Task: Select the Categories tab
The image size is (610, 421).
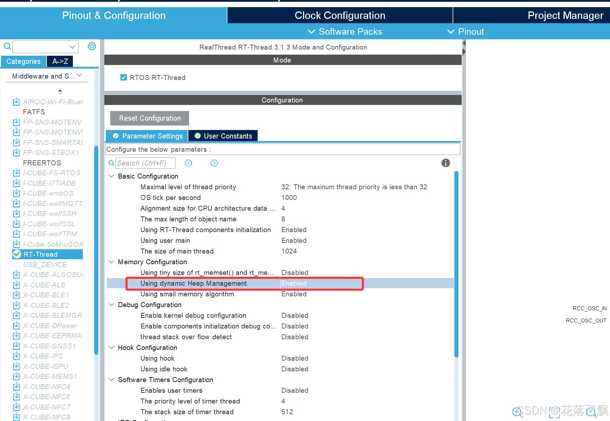Action: point(24,61)
